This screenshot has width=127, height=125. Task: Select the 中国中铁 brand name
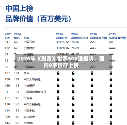29,110
